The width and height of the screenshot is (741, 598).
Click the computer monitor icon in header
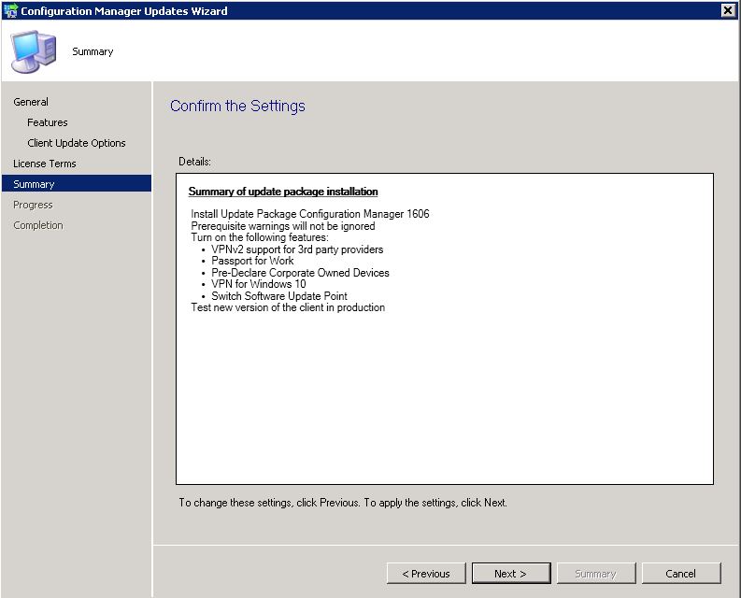[33, 51]
